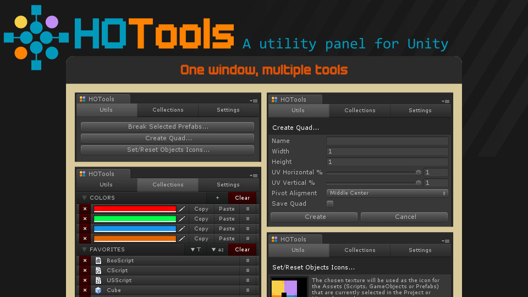This screenshot has height=297, width=528.
Task: Click the Width input field
Action: 387,152
